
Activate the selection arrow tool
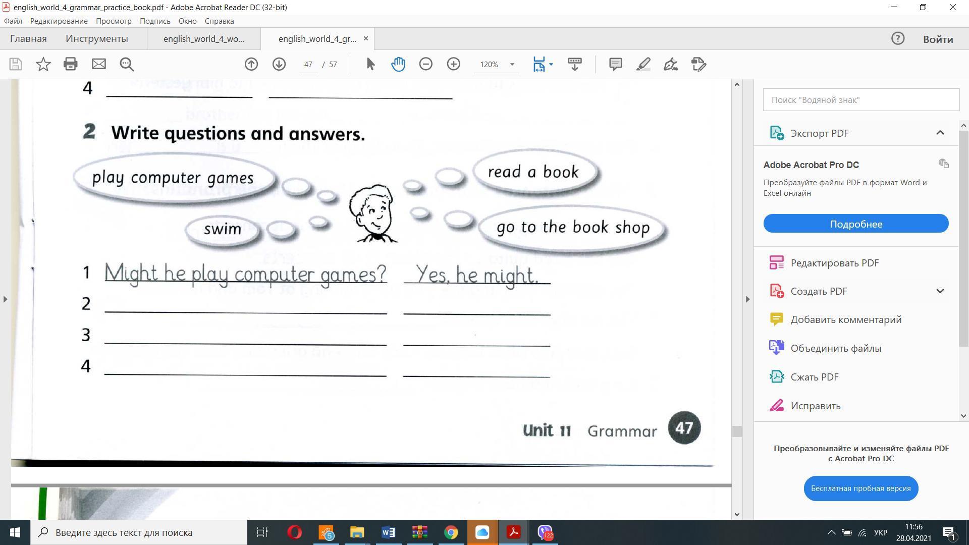pyautogui.click(x=370, y=64)
